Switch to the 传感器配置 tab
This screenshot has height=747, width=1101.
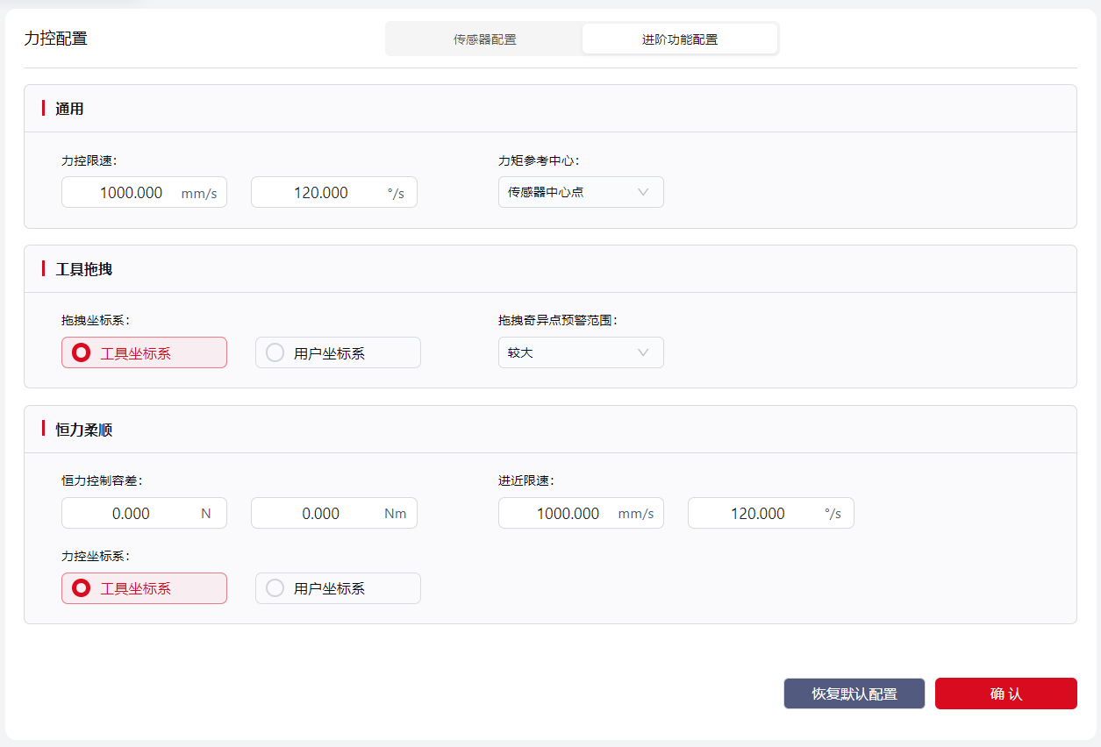[x=484, y=39]
